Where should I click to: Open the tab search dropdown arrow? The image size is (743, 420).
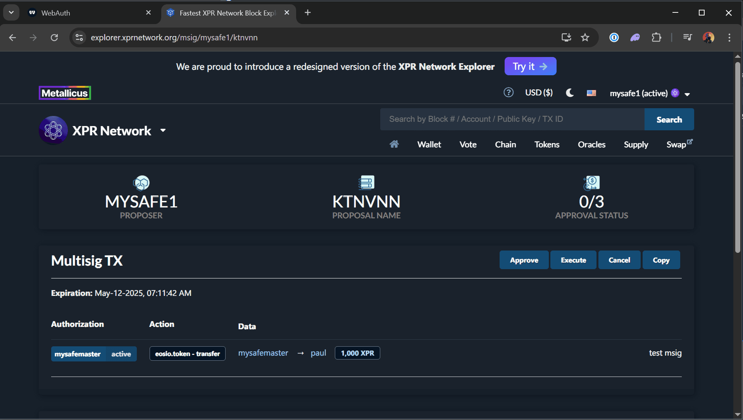[11, 12]
